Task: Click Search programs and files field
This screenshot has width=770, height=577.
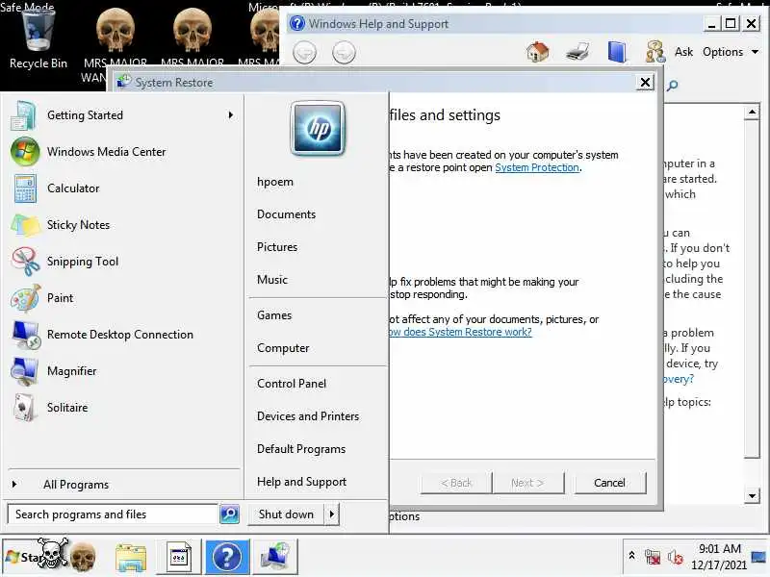Action: pyautogui.click(x=113, y=514)
